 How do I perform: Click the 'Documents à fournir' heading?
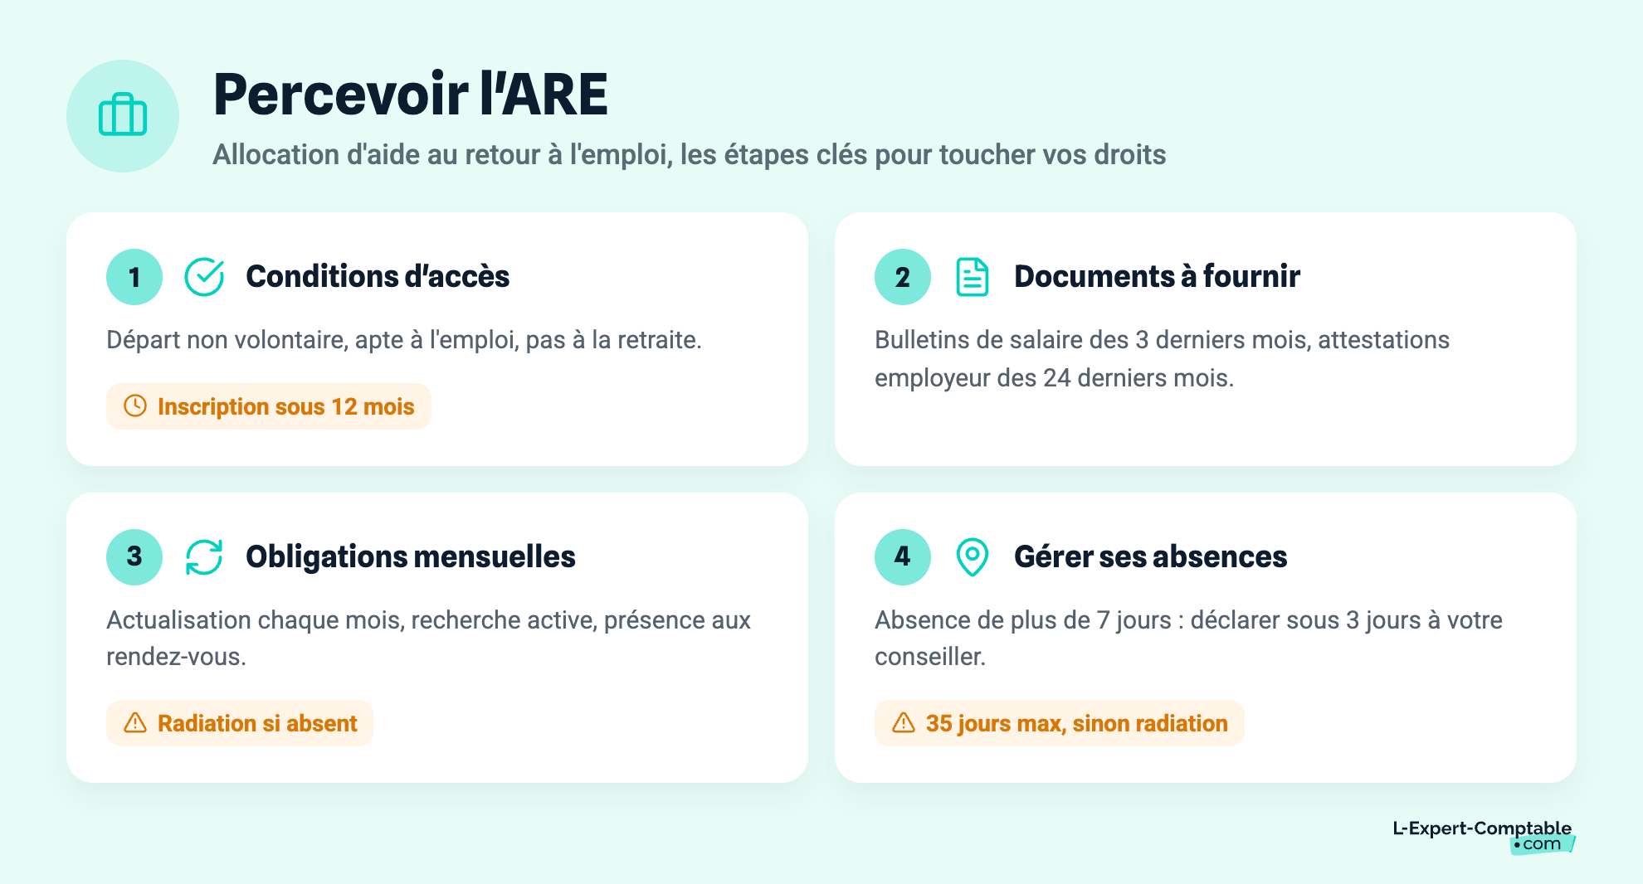point(1157,277)
